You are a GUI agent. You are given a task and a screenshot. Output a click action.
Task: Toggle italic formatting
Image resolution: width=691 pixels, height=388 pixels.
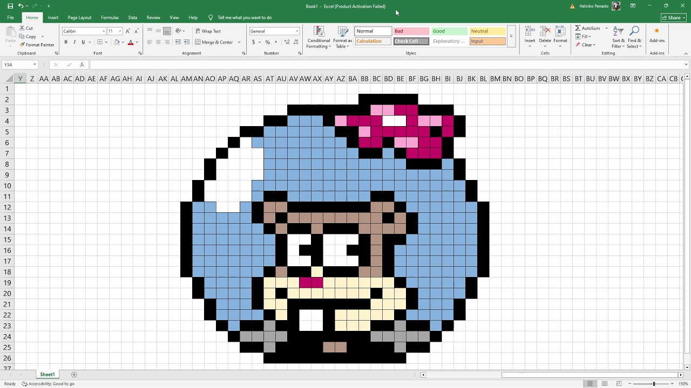coord(74,42)
